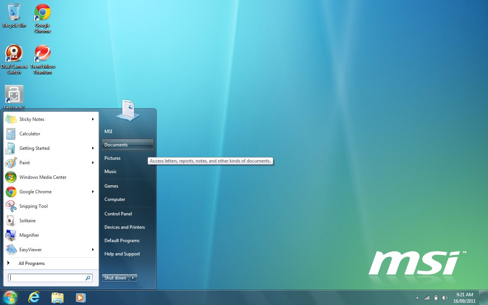
Task: Click the battery power tray icon
Action: [436, 298]
